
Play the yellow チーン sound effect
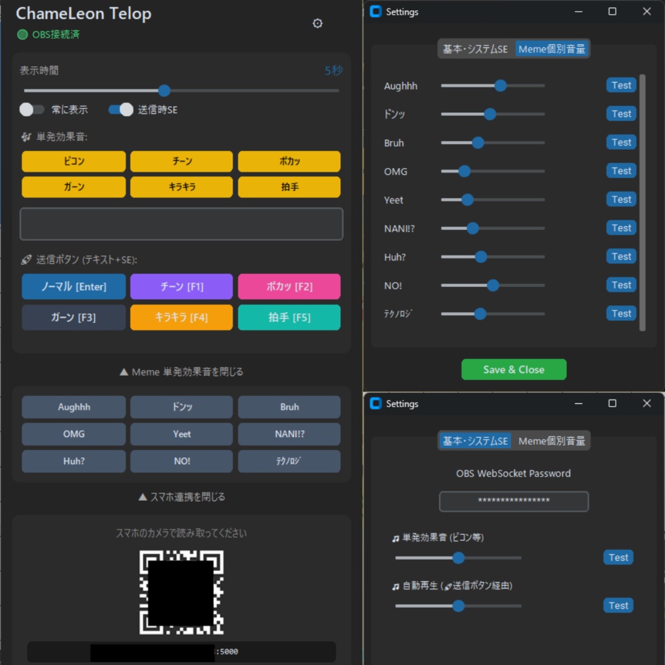tap(182, 161)
